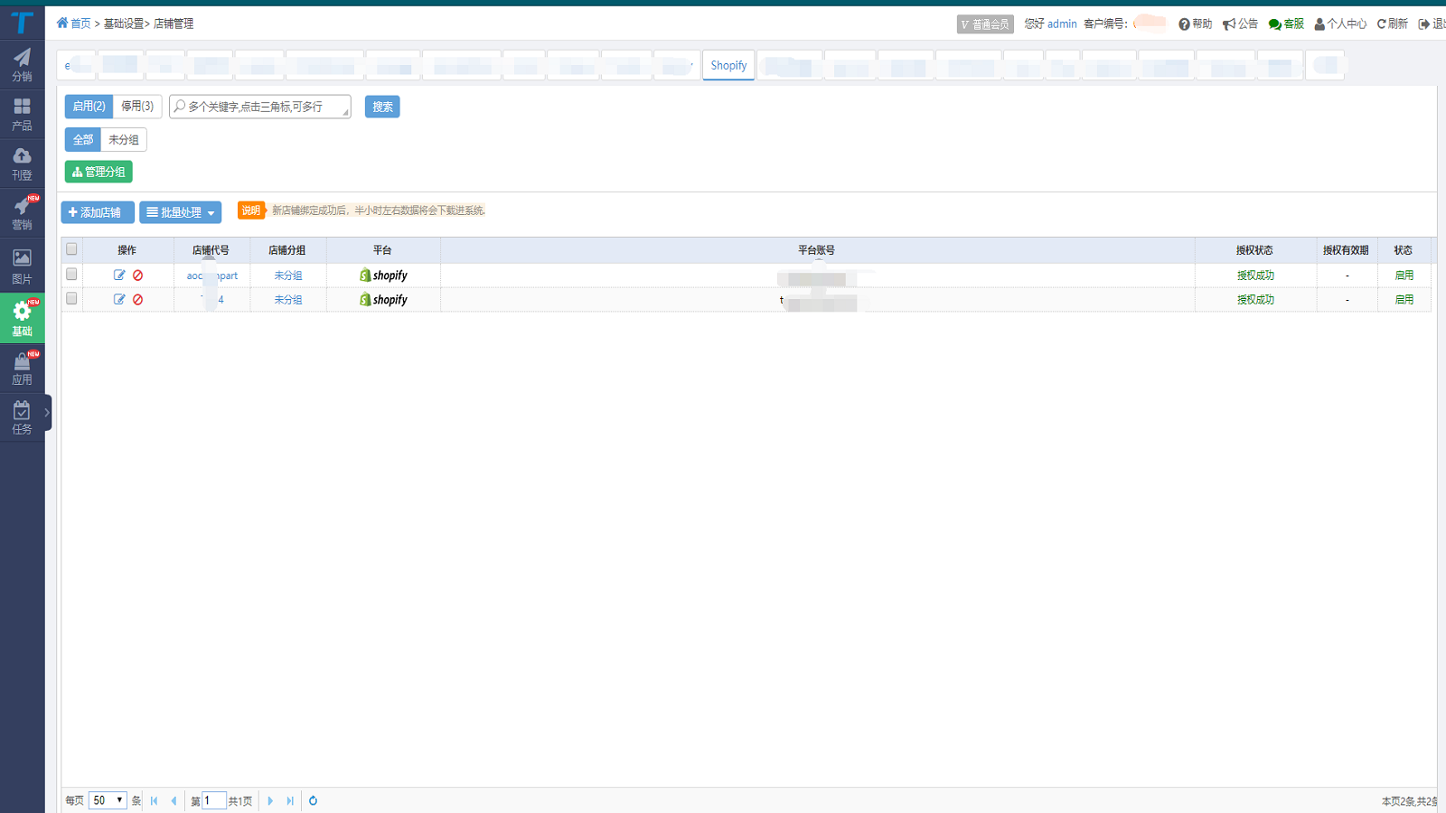Viewport: 1446px width, 813px height.
Task: Switch to 停用(3) disabled stores tab
Action: 137,107
